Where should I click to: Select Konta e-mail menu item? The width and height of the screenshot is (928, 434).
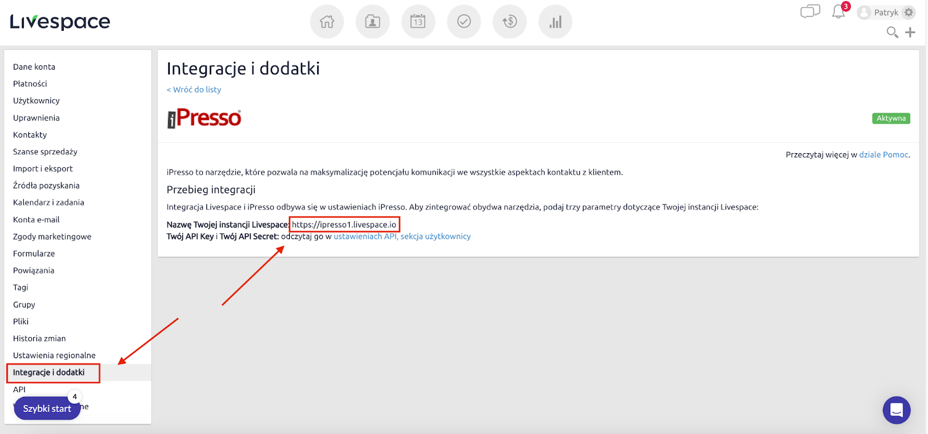tap(37, 219)
